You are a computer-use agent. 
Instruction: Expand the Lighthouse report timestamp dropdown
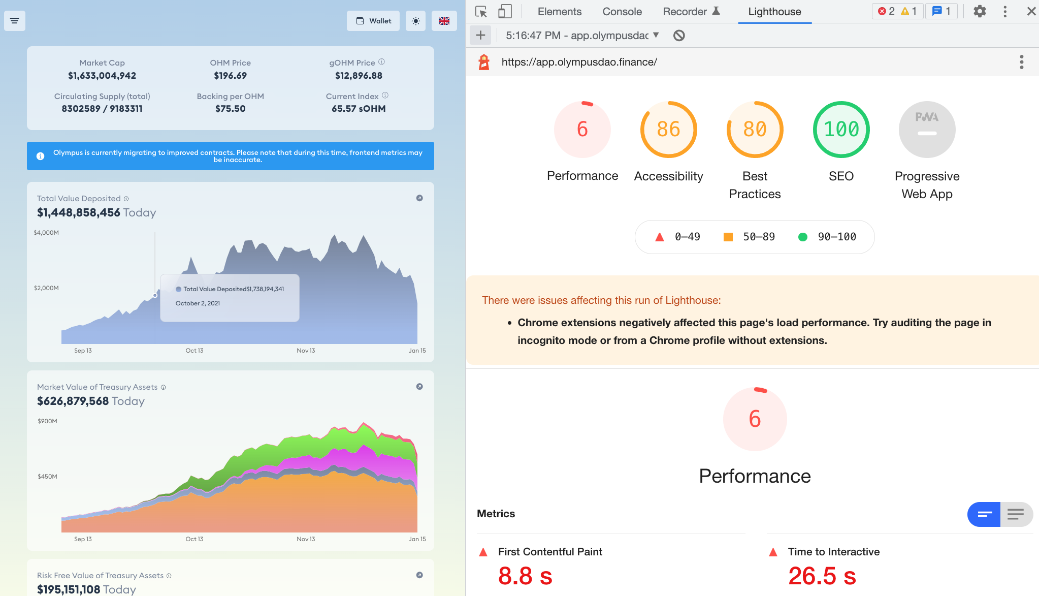tap(656, 35)
